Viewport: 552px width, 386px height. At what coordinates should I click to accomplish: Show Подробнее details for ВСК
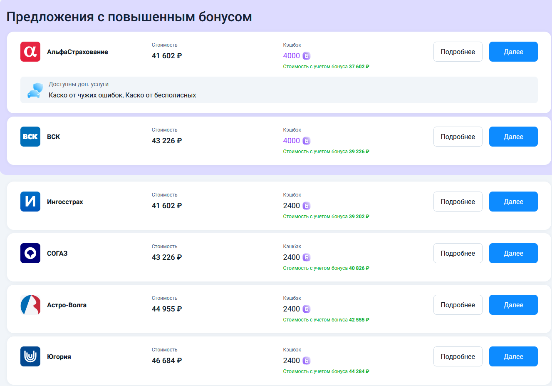click(458, 137)
